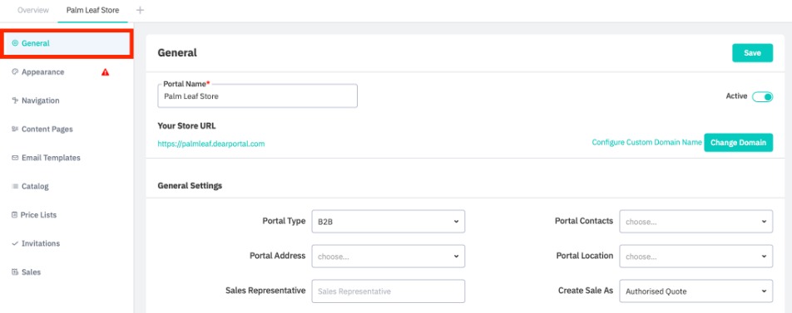Viewport: 792px width, 313px height.
Task: Open Price Lists sidebar icon
Action: click(15, 215)
